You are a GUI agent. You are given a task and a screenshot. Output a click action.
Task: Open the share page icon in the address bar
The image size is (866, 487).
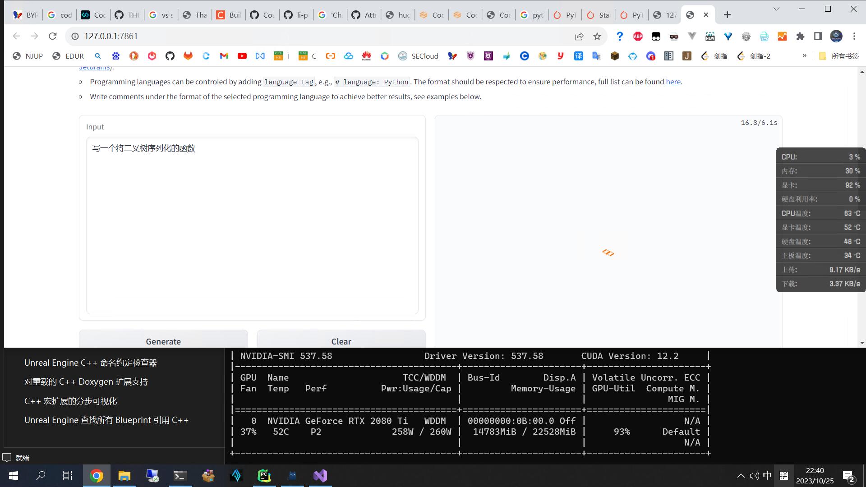[x=579, y=37]
